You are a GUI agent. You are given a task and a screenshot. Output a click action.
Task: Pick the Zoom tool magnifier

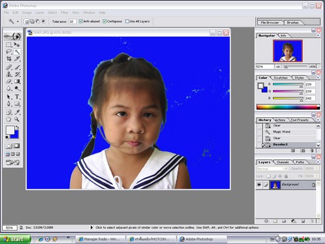17,119
